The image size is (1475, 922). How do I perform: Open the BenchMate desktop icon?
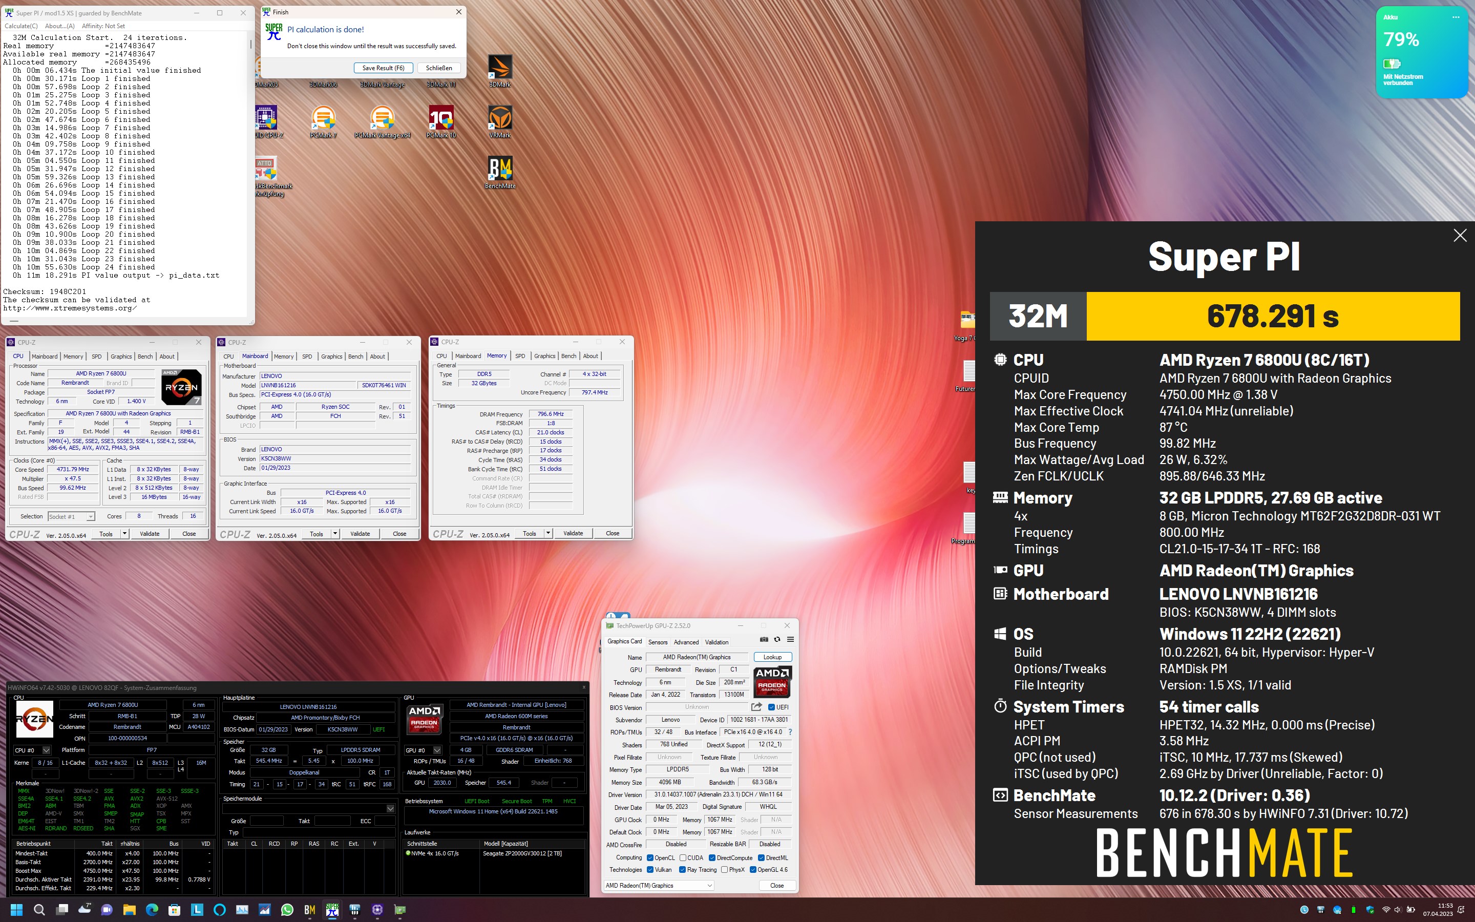pyautogui.click(x=500, y=172)
